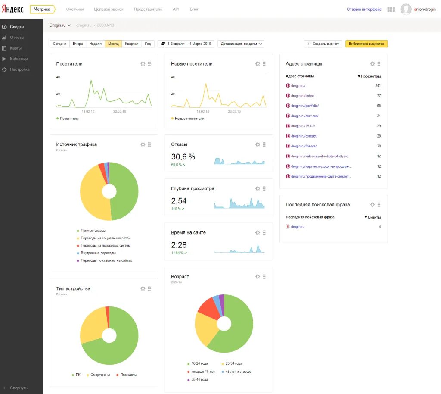Open gear icon of Возраст widget
Screen dimensions: 441x394
(x=258, y=277)
